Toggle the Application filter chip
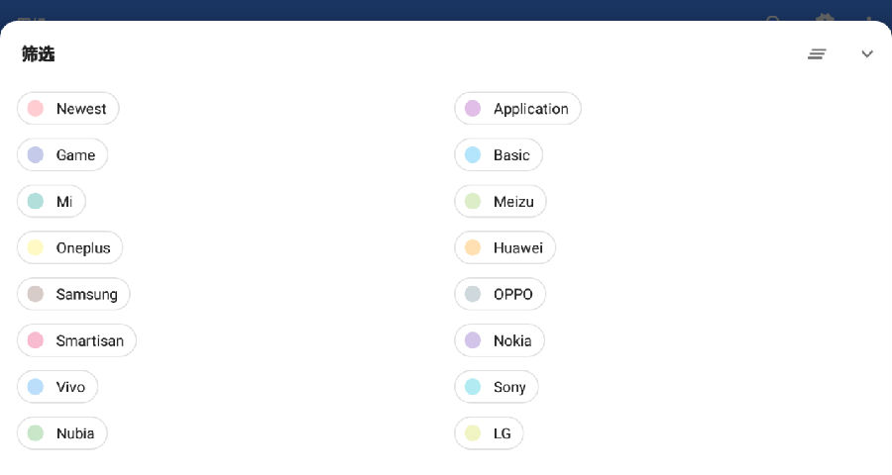The width and height of the screenshot is (892, 475). pos(517,109)
